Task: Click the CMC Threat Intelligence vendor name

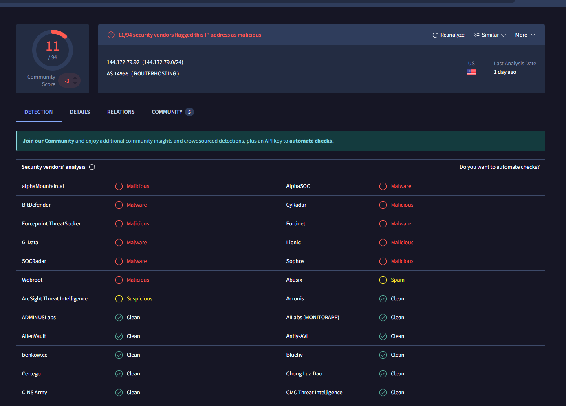Action: [314, 393]
